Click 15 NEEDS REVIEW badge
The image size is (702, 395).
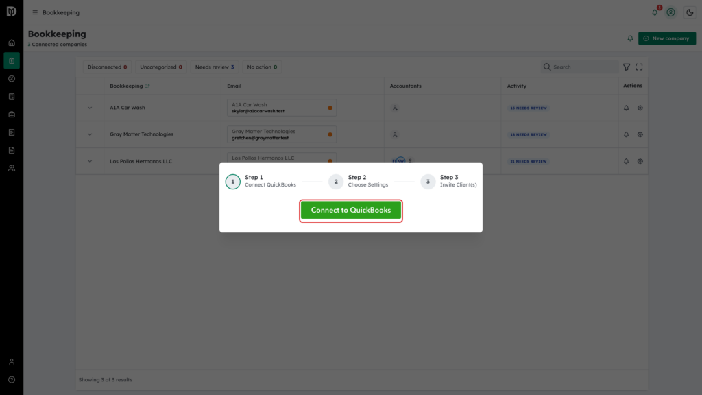click(529, 108)
